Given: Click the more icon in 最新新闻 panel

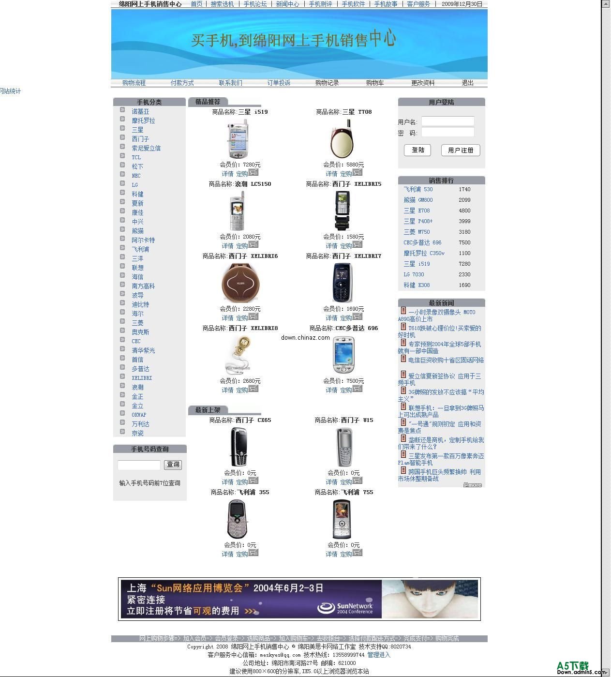Looking at the screenshot, I should [x=473, y=485].
